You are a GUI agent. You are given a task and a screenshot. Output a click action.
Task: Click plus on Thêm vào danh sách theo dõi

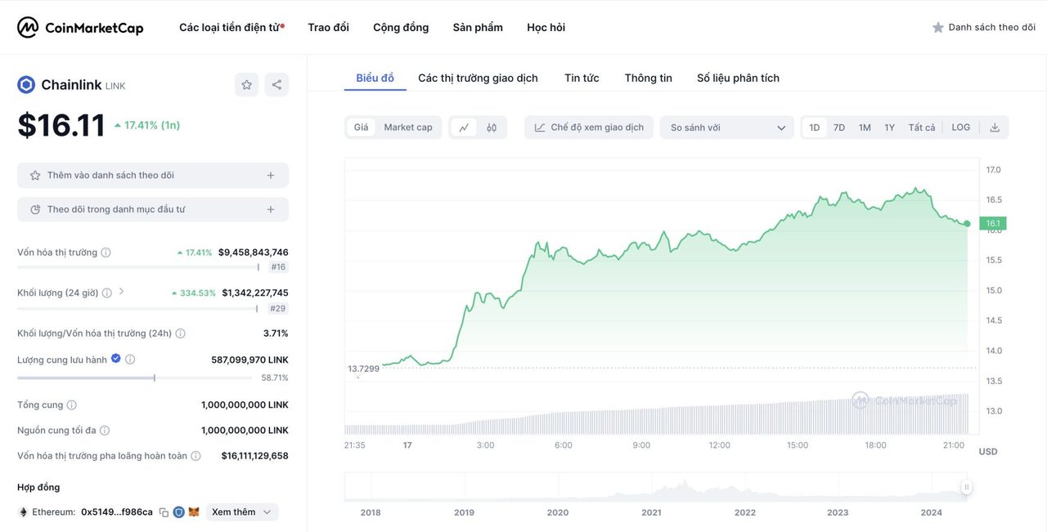coord(271,176)
